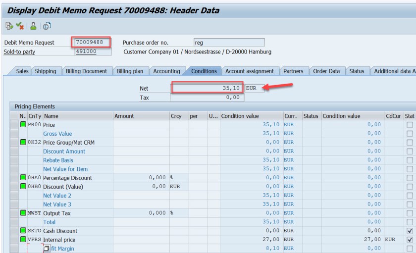Click green status icon for MWST row
The width and height of the screenshot is (416, 253).
23,213
